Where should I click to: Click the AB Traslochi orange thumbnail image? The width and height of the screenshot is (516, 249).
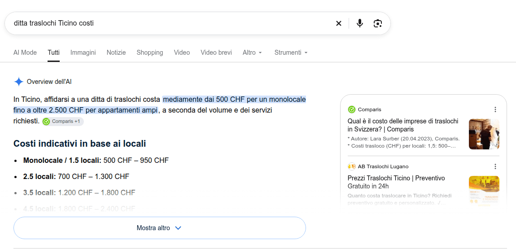click(x=484, y=191)
